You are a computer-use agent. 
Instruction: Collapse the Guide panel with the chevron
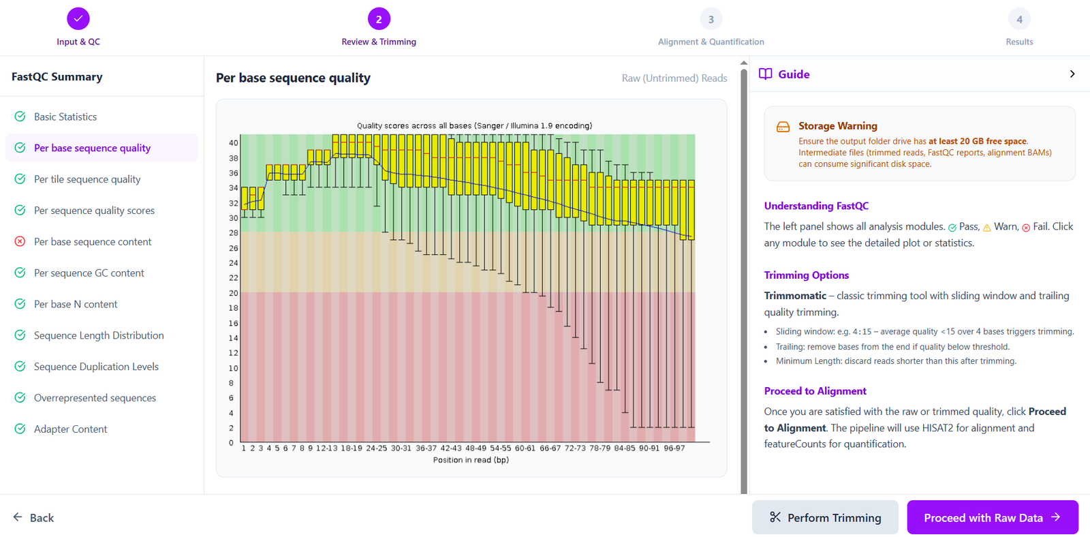[x=1072, y=74]
